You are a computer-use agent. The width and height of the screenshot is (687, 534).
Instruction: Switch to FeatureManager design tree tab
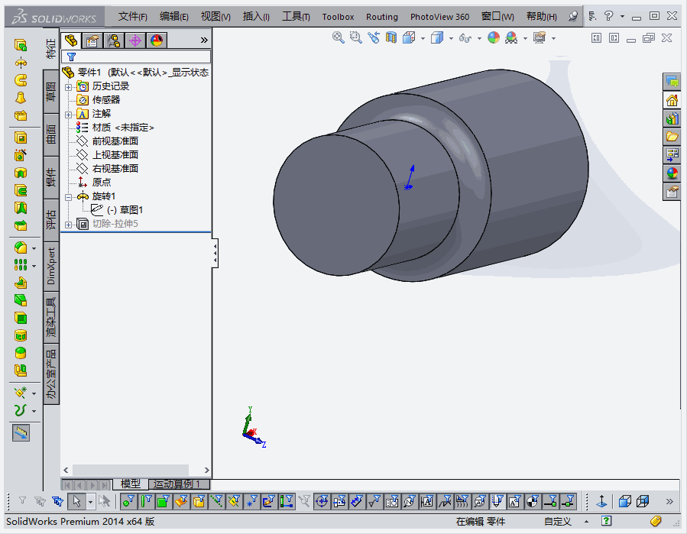(71, 40)
